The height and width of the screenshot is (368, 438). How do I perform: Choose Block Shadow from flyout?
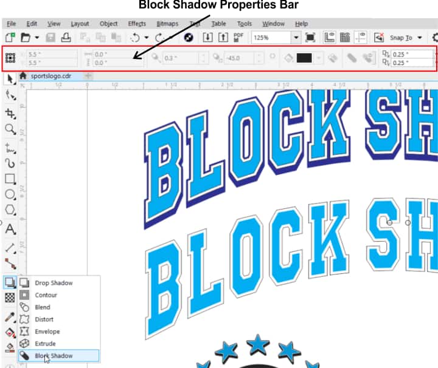pyautogui.click(x=58, y=356)
